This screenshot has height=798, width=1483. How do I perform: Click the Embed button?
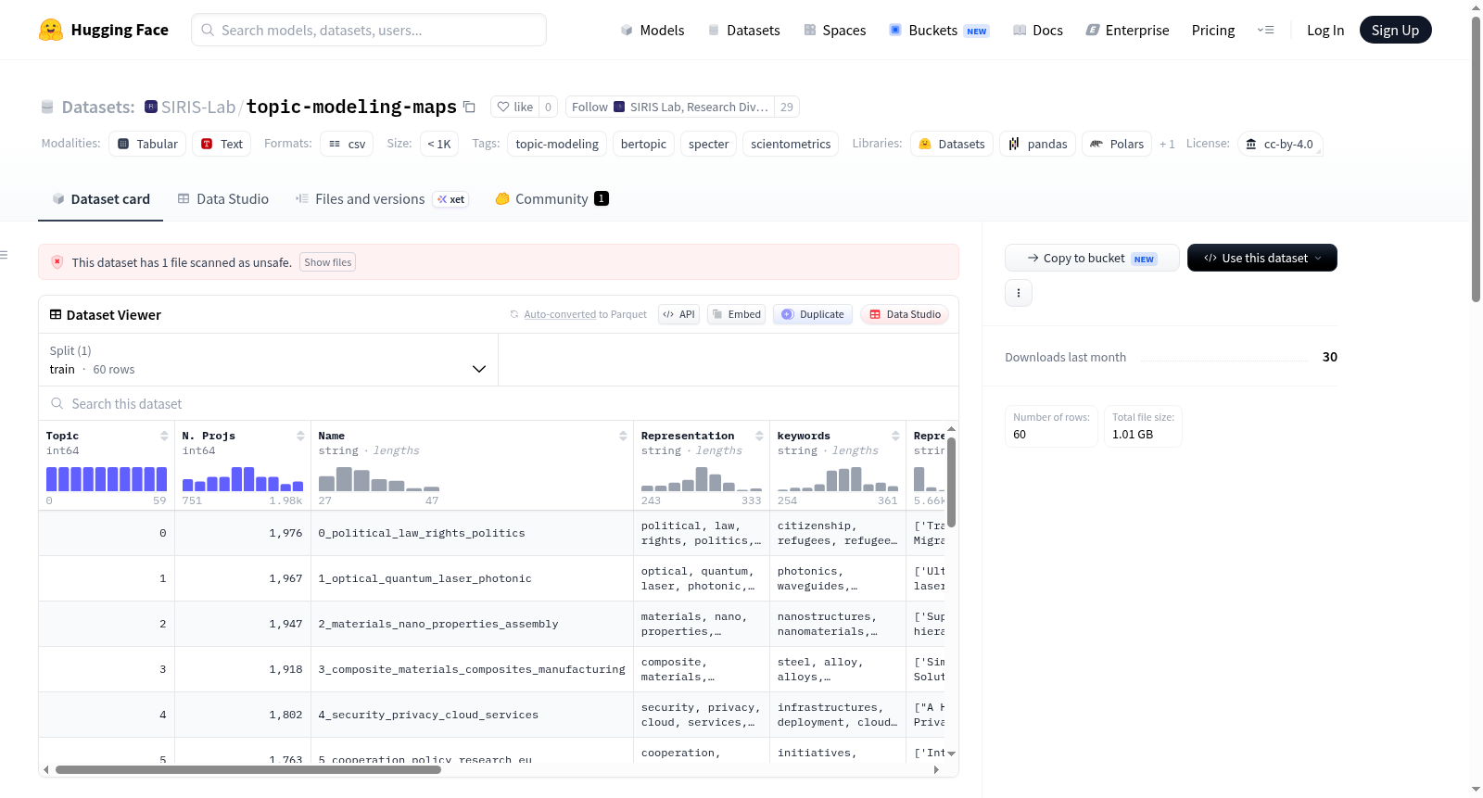pyautogui.click(x=736, y=314)
